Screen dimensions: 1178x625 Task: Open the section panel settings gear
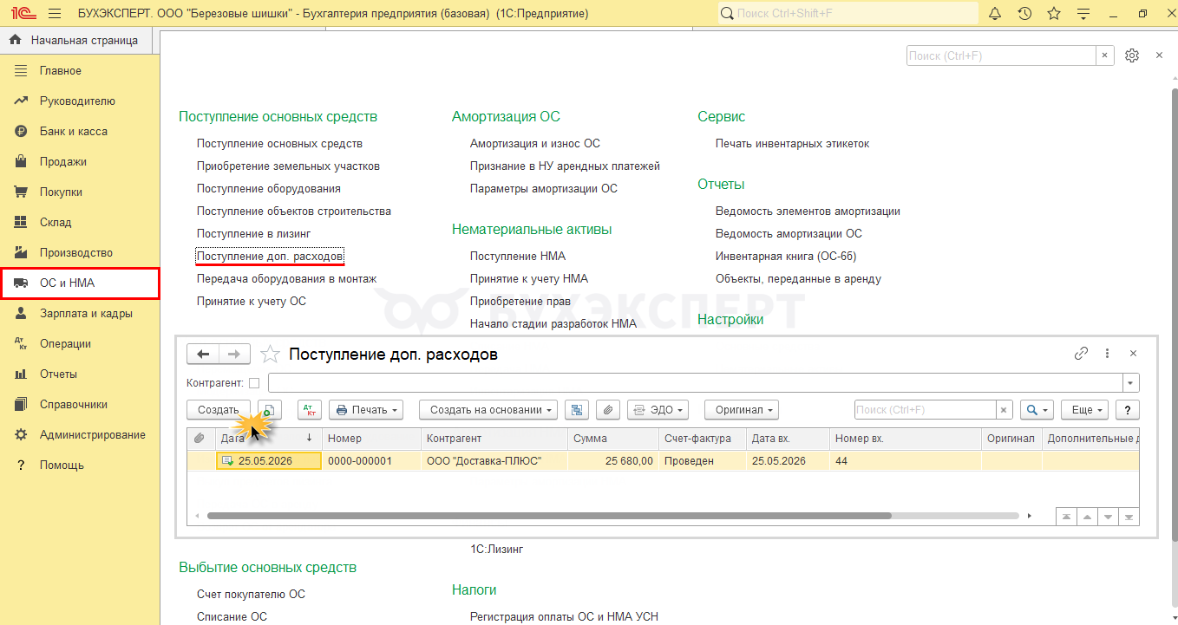click(1132, 55)
